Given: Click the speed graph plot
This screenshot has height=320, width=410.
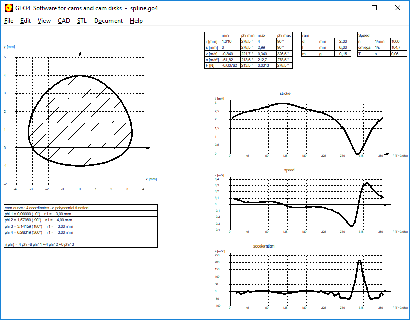Looking at the screenshot, I should 307,207.
